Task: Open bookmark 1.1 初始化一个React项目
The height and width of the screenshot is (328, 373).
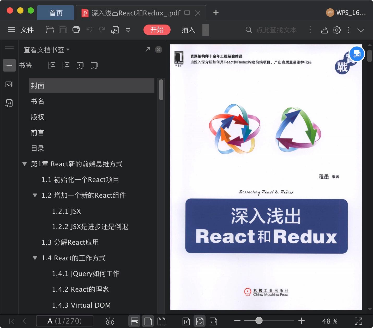Action: 80,180
